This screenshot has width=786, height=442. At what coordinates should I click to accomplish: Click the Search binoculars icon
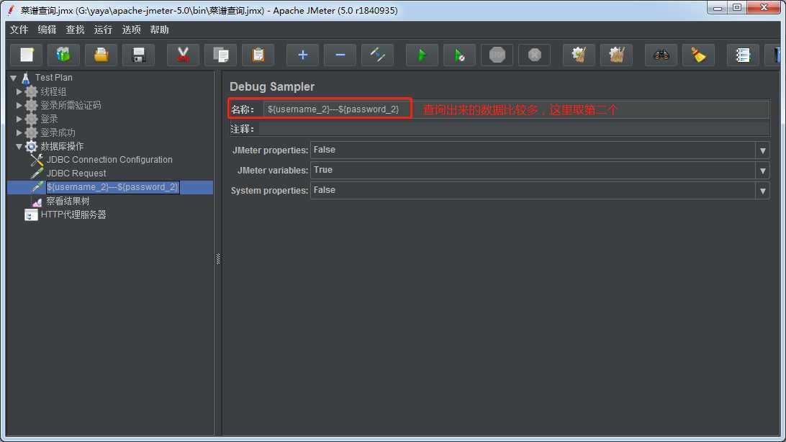(x=661, y=55)
